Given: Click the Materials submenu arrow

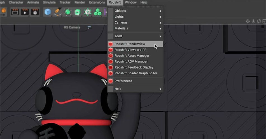Looking at the screenshot, I should click(160, 29).
